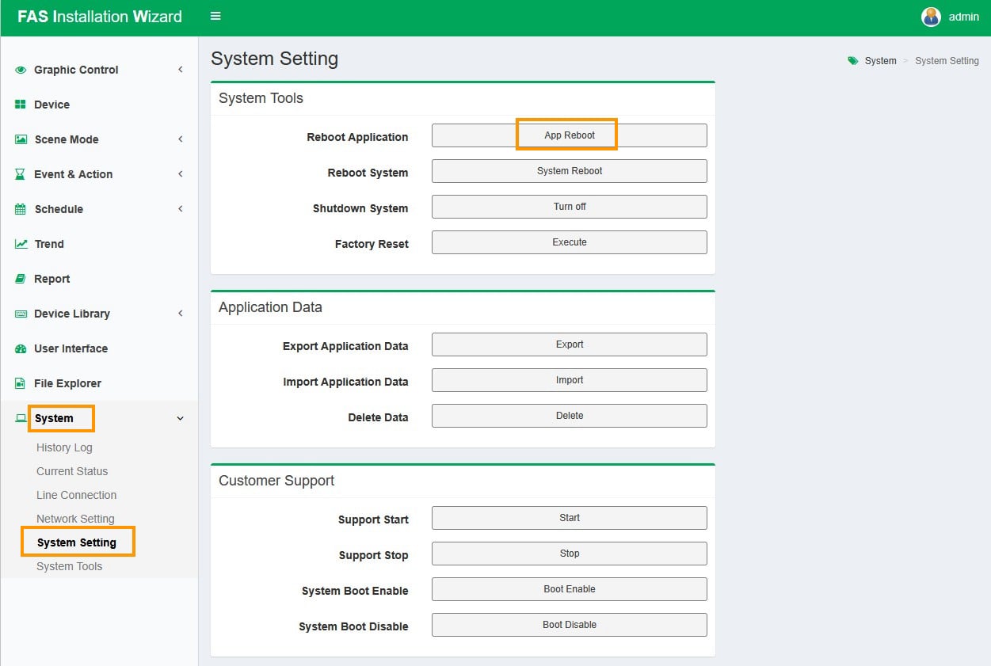The height and width of the screenshot is (666, 991).
Task: Click the hamburger menu icon in header
Action: (x=215, y=17)
